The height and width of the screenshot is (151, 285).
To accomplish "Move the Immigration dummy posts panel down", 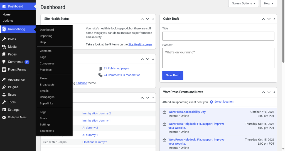I will point(148,98).
